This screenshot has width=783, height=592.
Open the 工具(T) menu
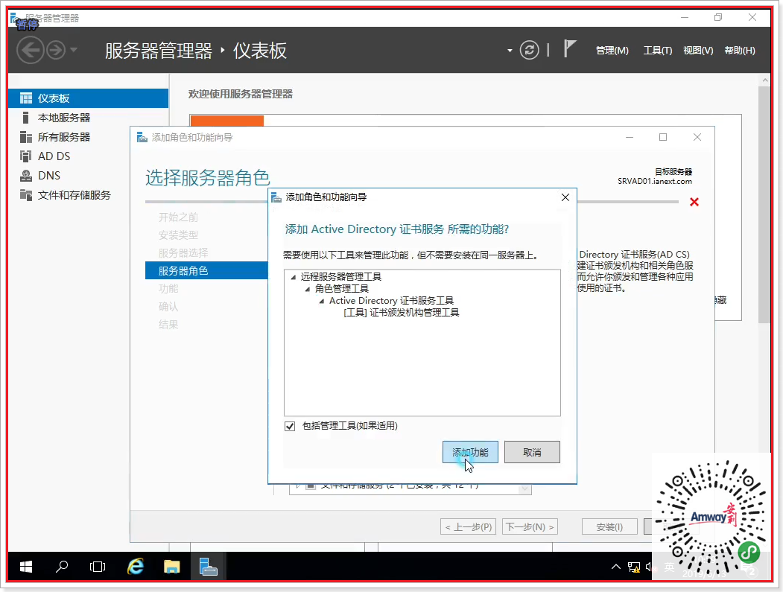click(658, 51)
